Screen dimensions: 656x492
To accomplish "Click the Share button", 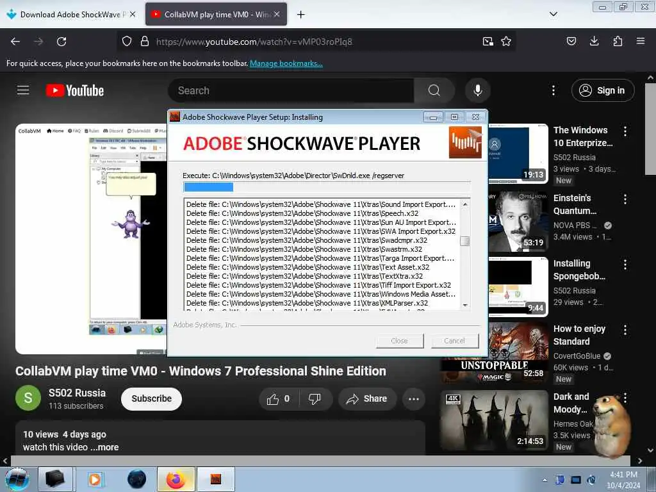I will [367, 399].
